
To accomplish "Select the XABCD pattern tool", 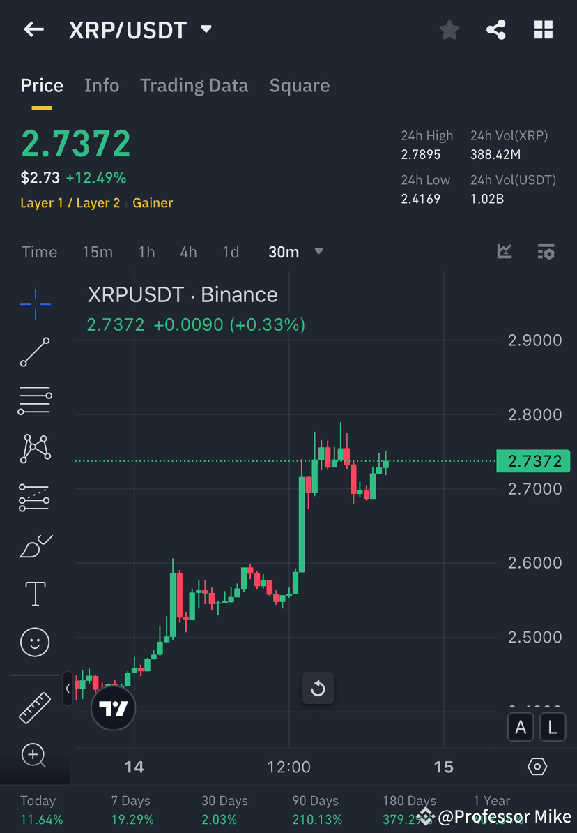I will click(x=35, y=448).
